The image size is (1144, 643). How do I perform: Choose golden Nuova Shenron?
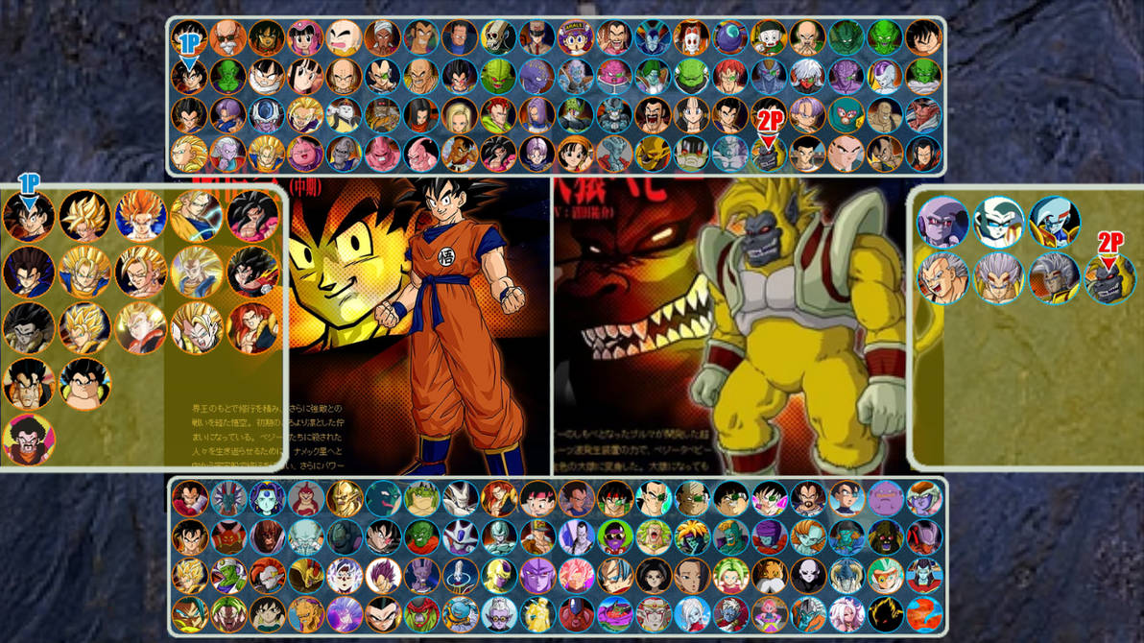pos(344,498)
